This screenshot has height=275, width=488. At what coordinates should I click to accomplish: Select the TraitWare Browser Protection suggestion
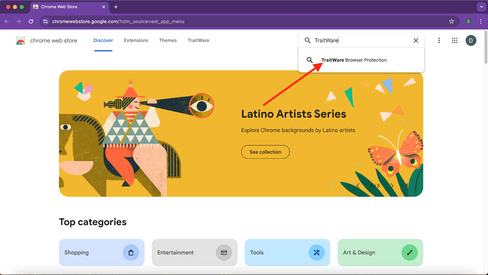coord(361,60)
